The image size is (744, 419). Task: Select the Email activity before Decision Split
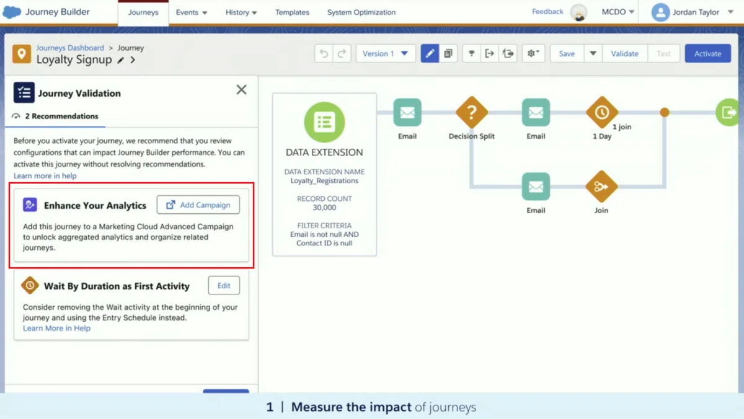(407, 112)
